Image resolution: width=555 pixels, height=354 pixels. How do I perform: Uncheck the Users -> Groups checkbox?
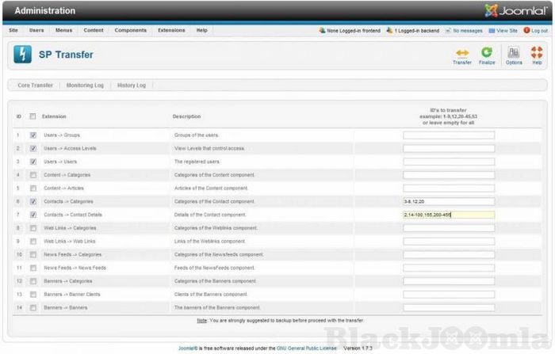tap(33, 135)
